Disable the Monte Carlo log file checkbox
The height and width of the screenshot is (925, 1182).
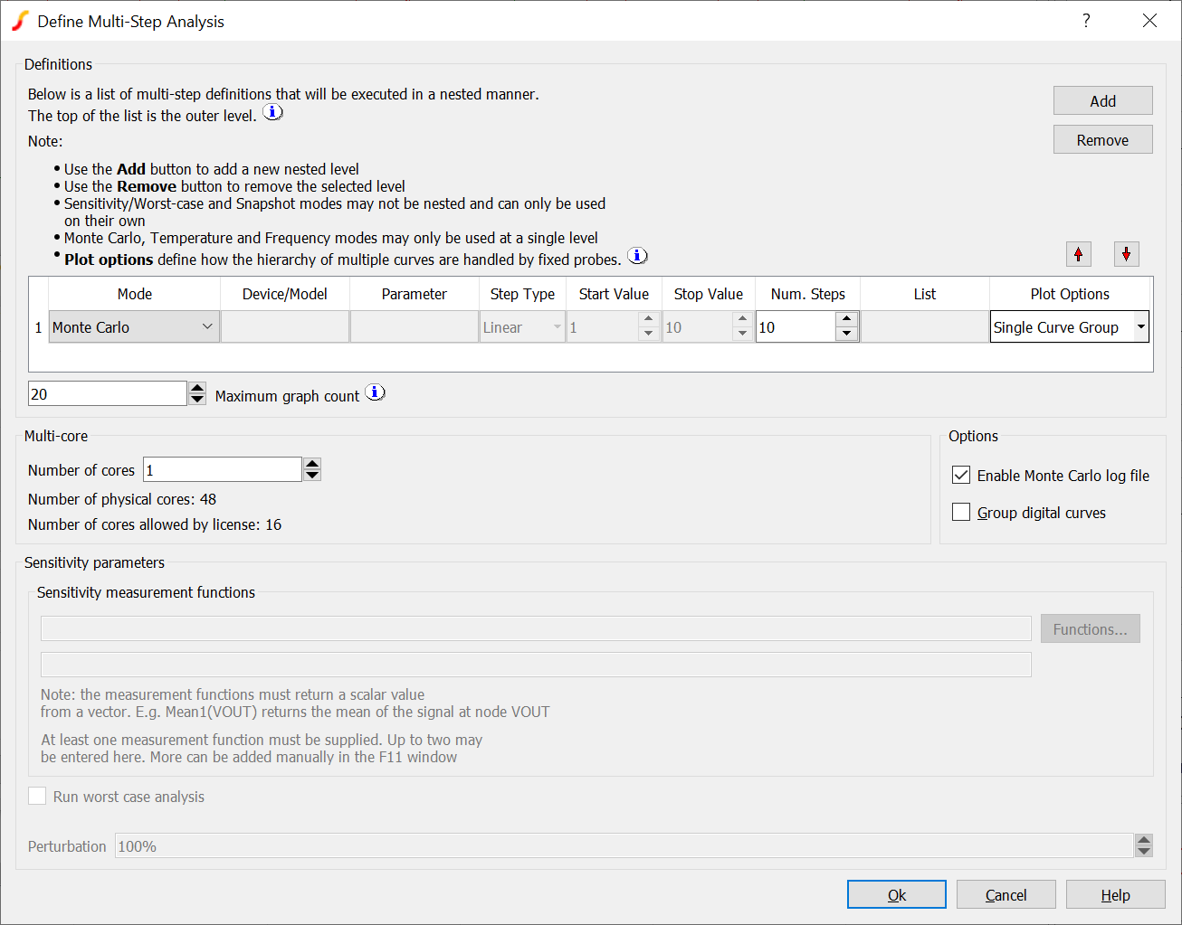(x=961, y=476)
